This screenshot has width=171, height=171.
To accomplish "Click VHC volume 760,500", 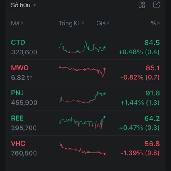I will 24,153.
